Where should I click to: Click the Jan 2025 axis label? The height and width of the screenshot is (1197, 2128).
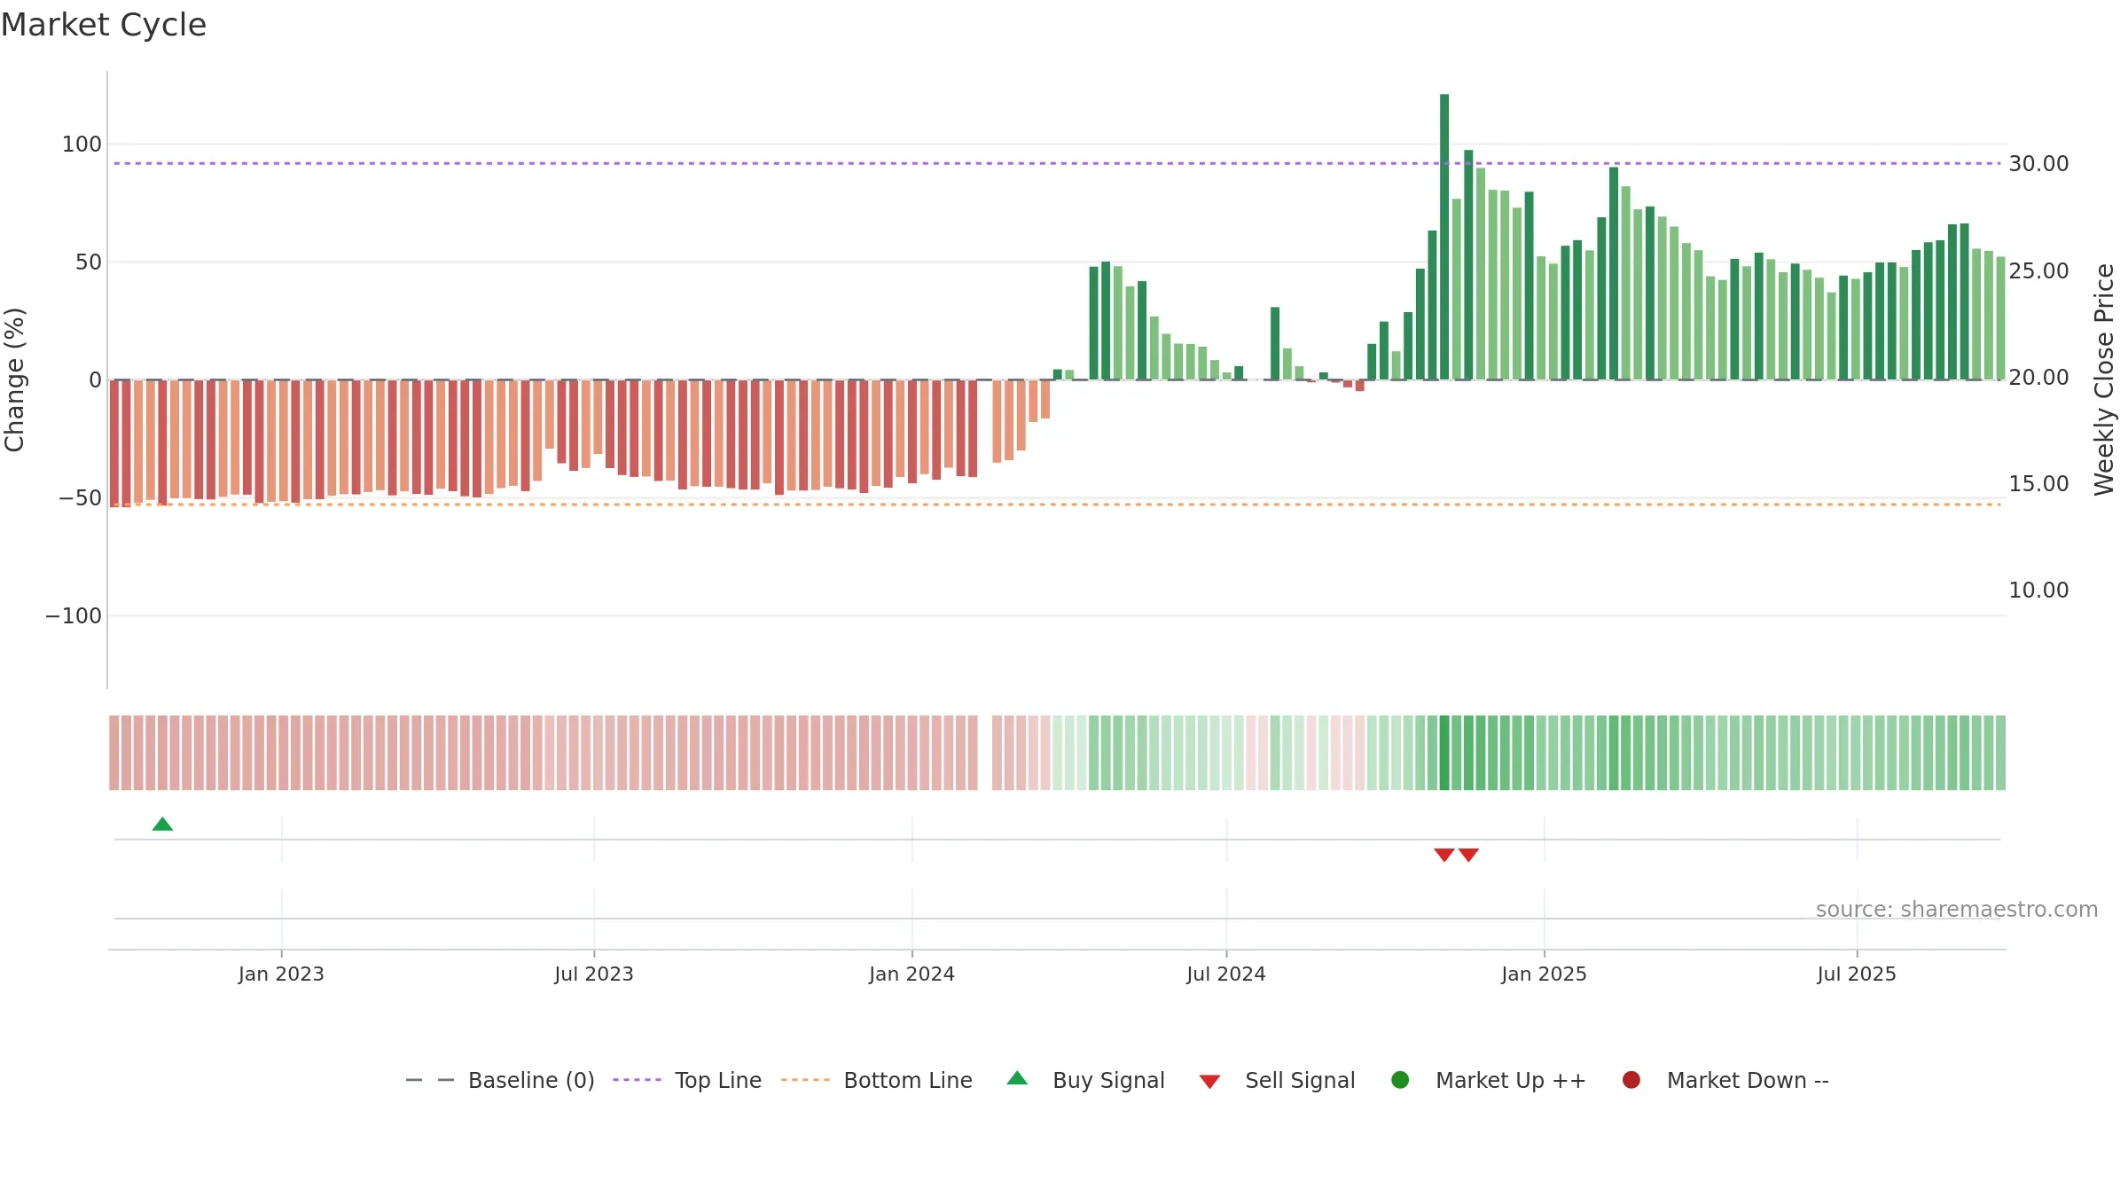point(1544,974)
